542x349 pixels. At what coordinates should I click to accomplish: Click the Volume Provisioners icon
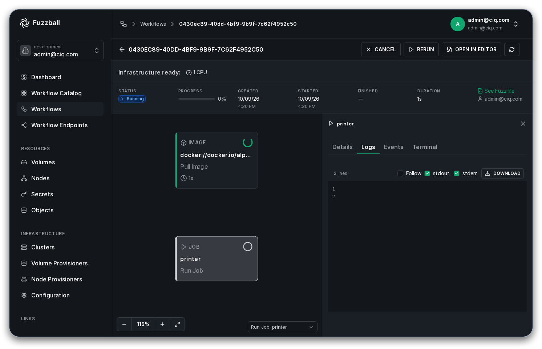pyautogui.click(x=24, y=263)
